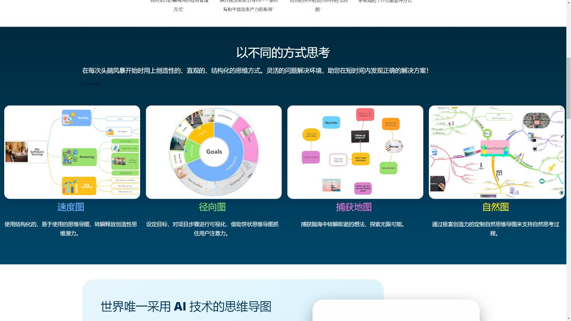Open the 径向图 radial map thumbnail
Viewport: 571px width, 321px height.
point(214,152)
